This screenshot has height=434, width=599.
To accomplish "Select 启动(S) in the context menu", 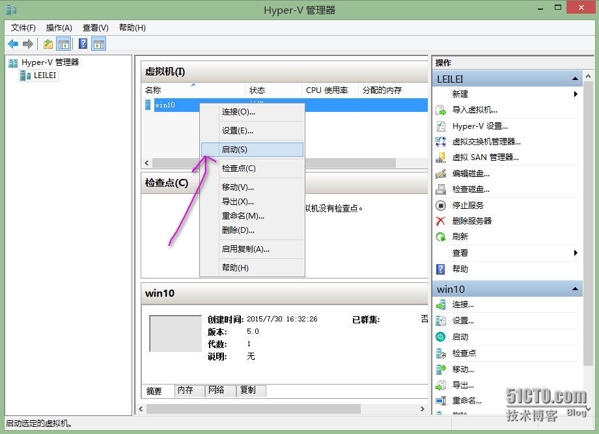I will pos(252,149).
